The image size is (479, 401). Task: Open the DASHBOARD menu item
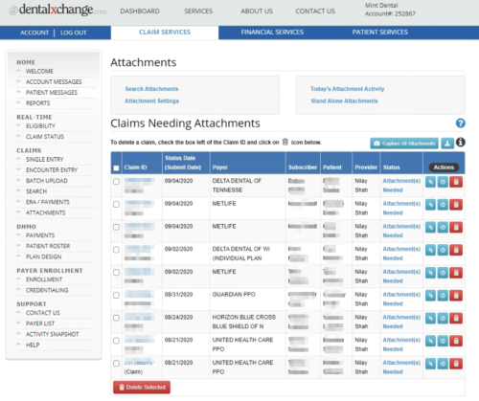tap(140, 11)
